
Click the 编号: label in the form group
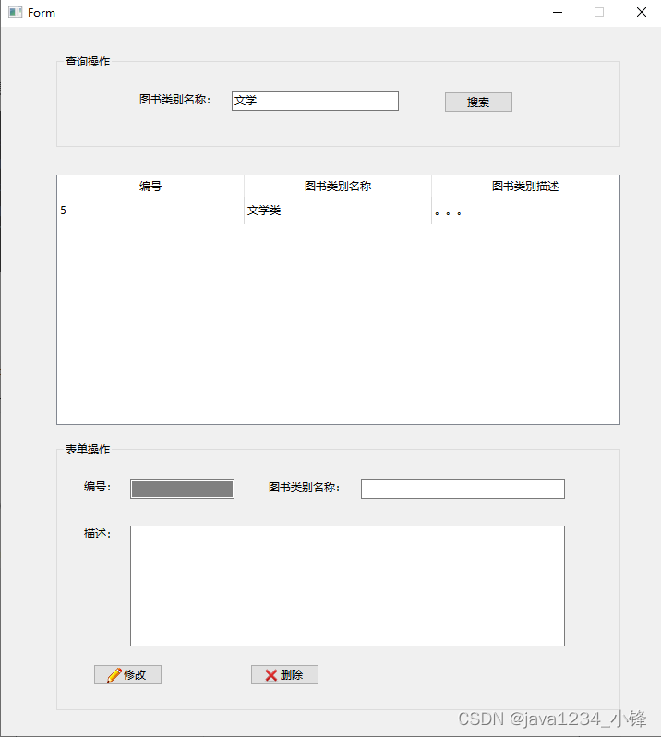[x=97, y=487]
